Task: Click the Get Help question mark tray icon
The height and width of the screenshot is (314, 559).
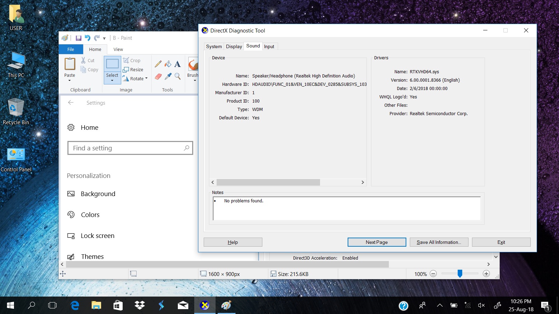Action: click(404, 306)
